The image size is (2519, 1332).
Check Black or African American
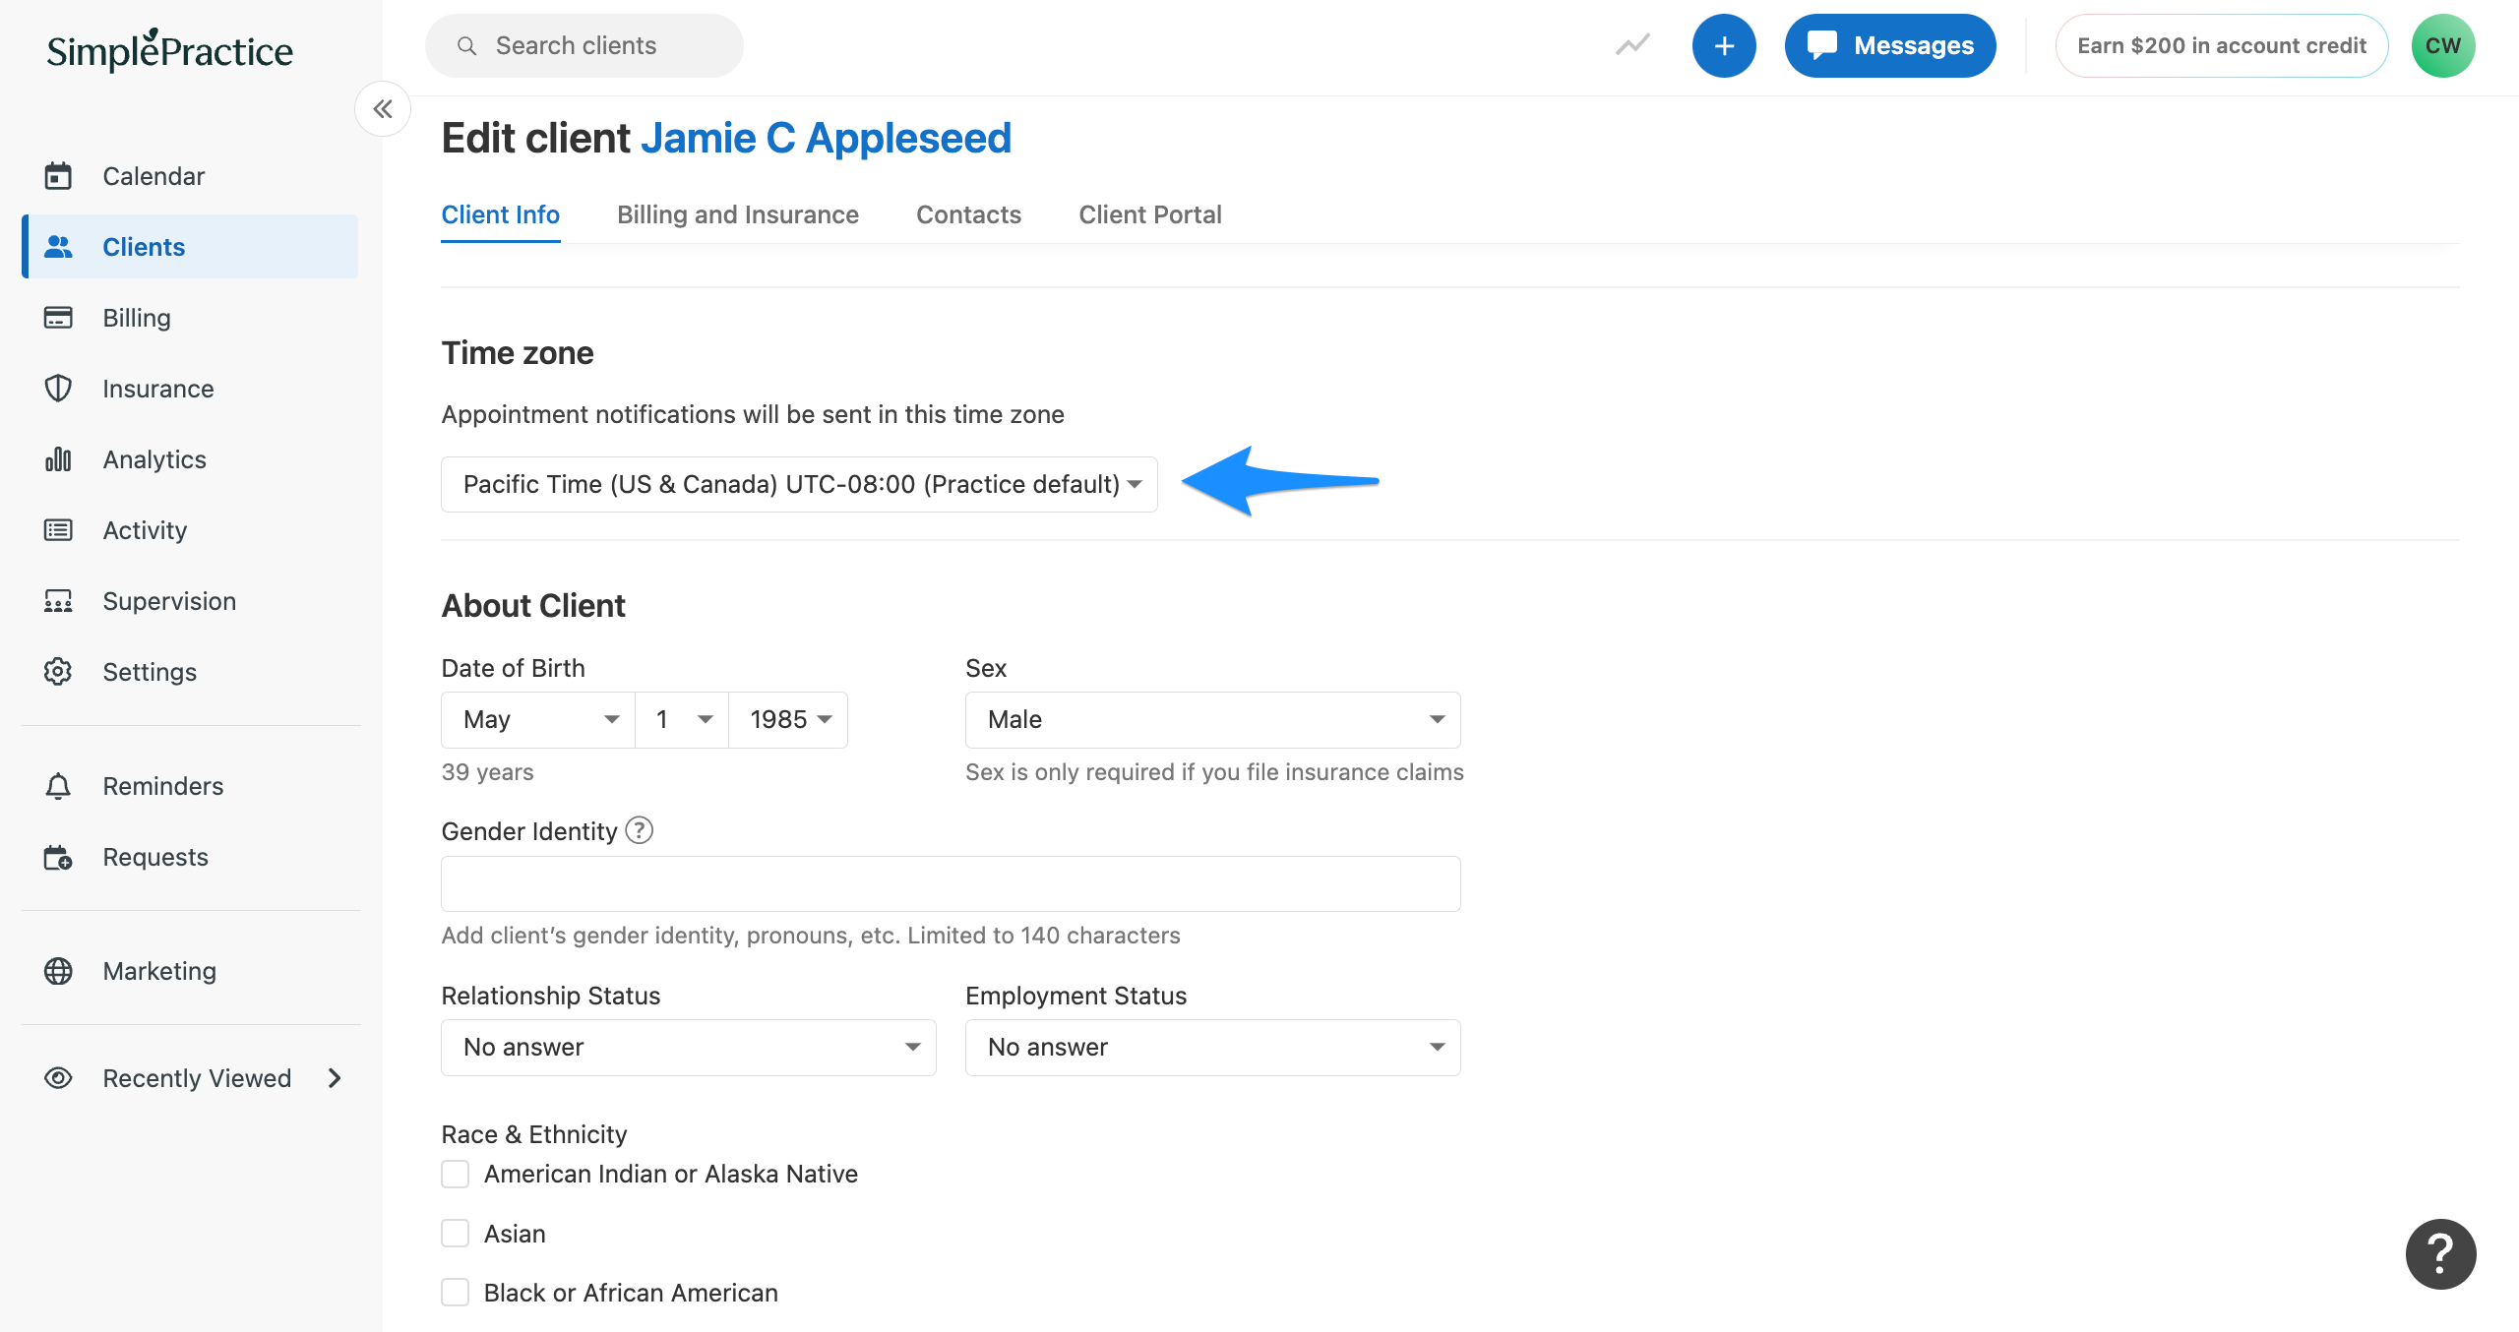click(455, 1293)
